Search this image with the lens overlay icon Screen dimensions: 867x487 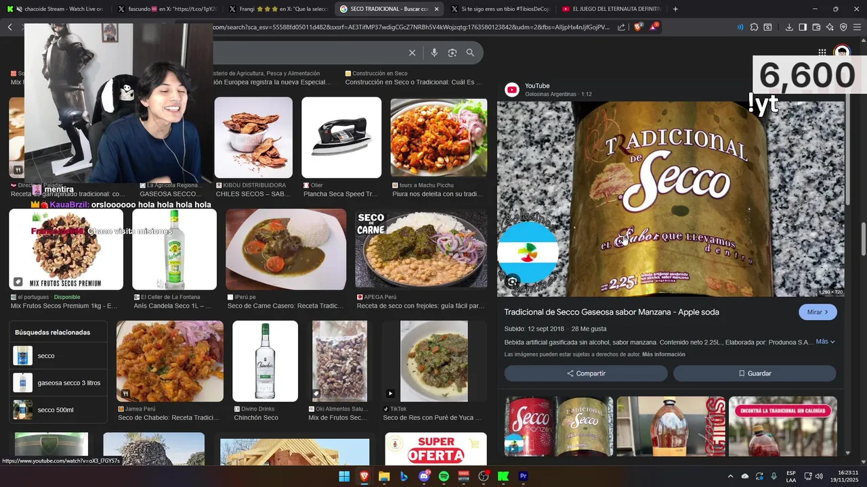coord(512,281)
